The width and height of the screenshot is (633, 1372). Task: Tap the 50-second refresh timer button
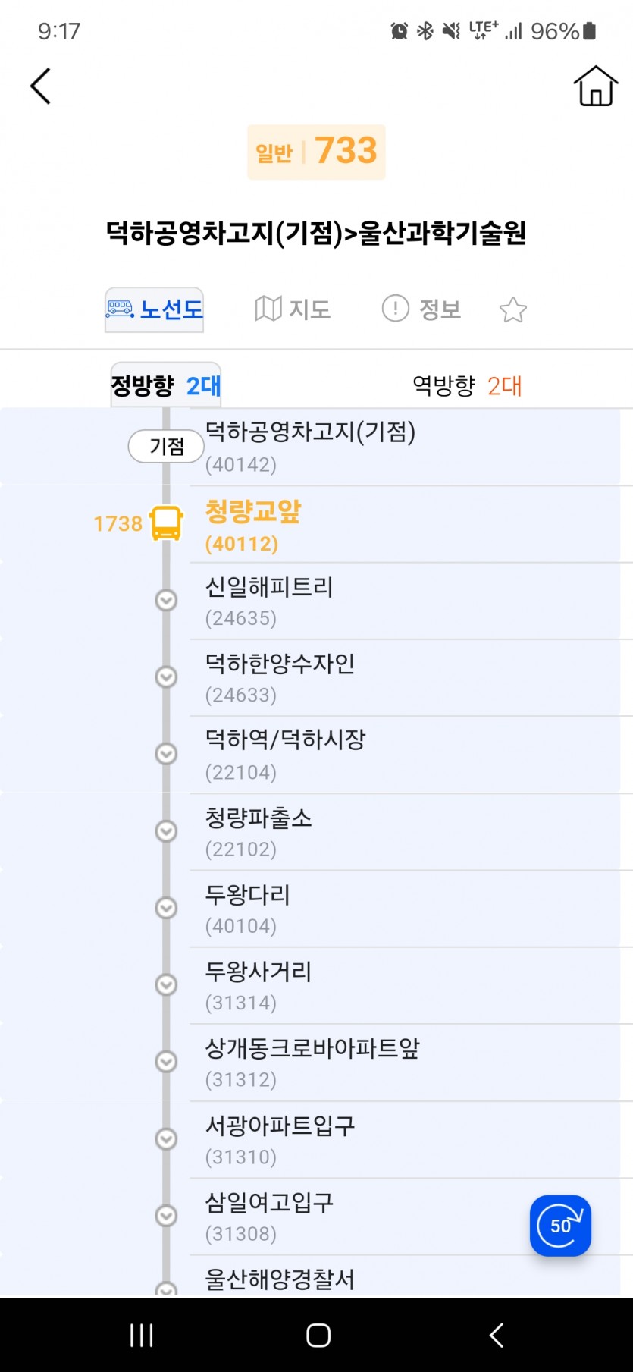(560, 1225)
